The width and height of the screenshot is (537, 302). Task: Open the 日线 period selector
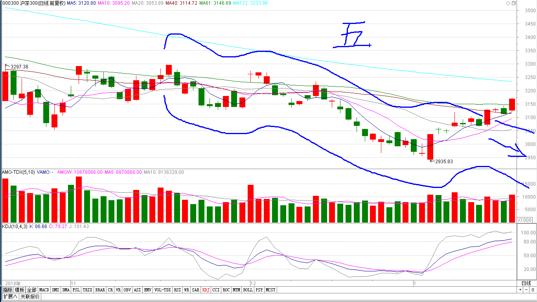(526, 283)
